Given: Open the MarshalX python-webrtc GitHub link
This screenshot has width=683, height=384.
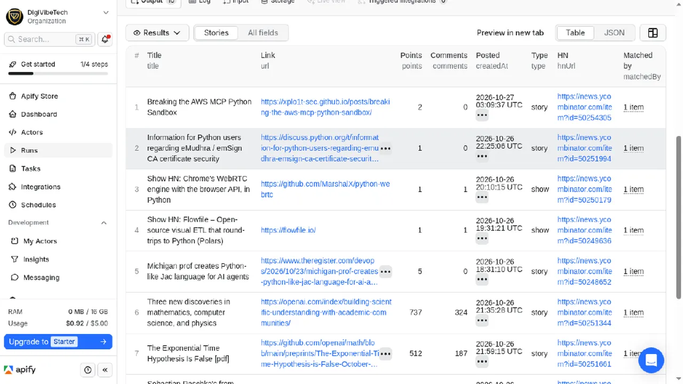Looking at the screenshot, I should click(325, 189).
